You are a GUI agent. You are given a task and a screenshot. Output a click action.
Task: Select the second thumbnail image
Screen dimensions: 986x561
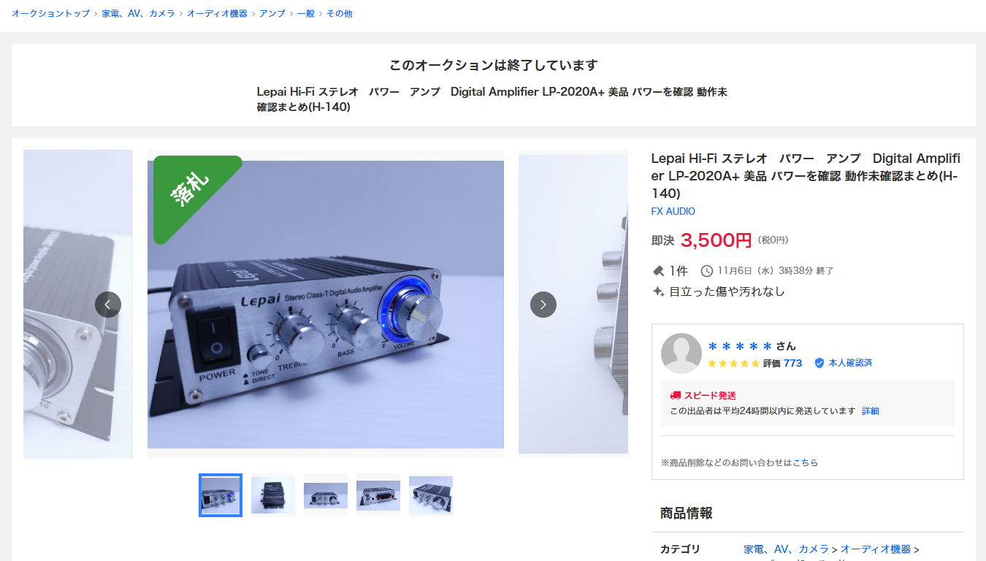(273, 495)
